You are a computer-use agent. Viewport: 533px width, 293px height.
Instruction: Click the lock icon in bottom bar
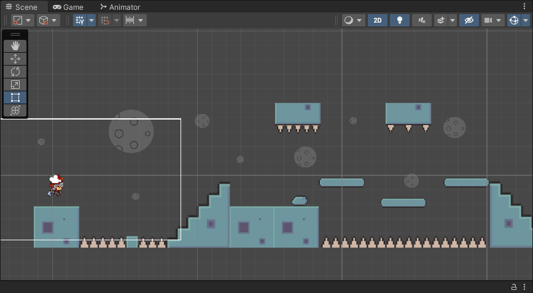coord(515,287)
